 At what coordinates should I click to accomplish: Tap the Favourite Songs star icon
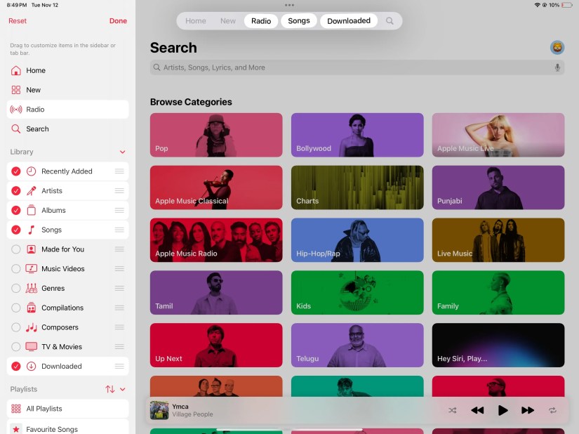pos(16,429)
